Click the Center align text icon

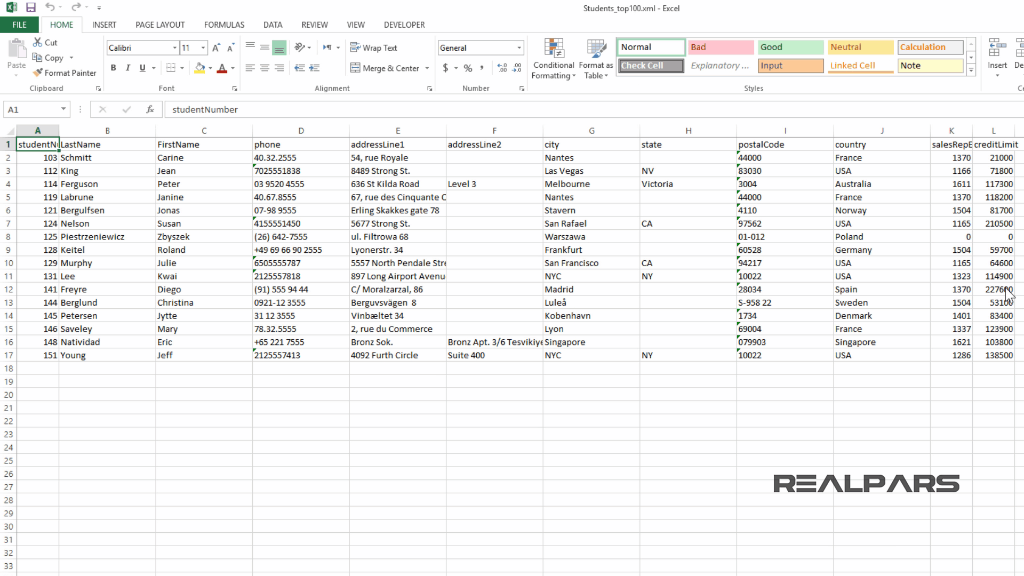[265, 68]
